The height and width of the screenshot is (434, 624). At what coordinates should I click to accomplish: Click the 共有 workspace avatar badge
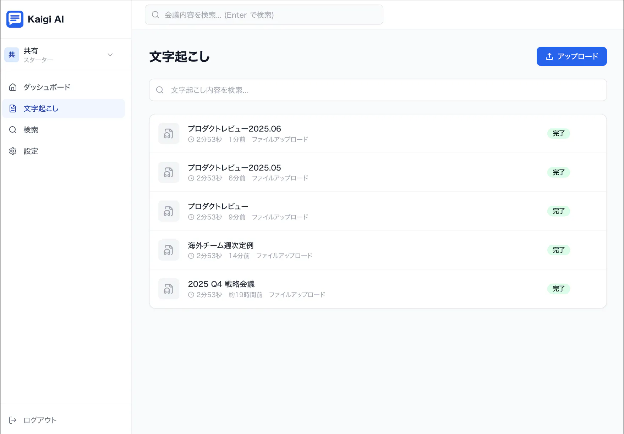[12, 55]
